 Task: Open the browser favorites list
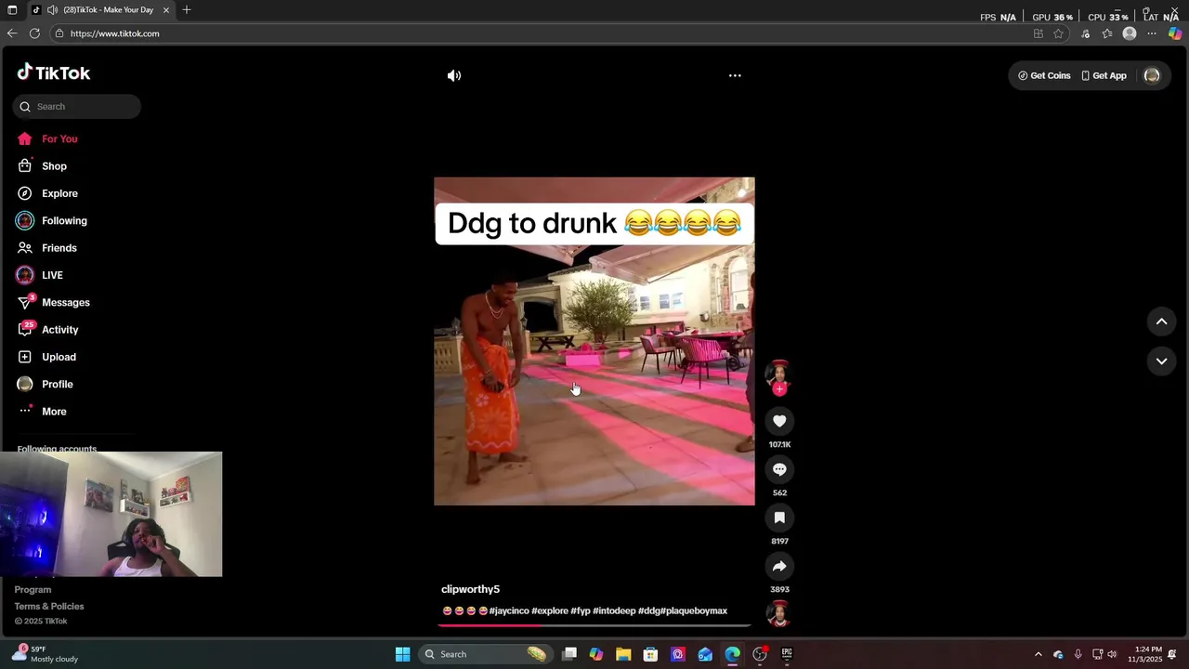[1107, 33]
